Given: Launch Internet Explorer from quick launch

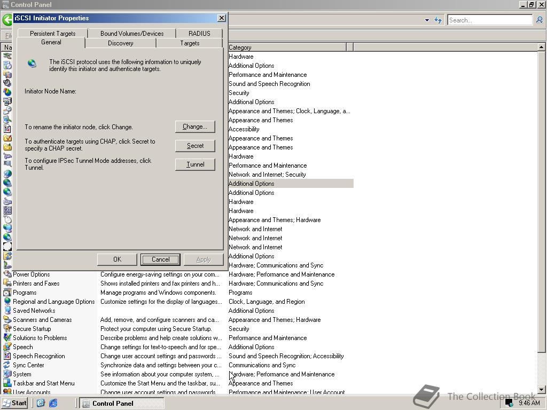Looking at the screenshot, I should 53,404.
